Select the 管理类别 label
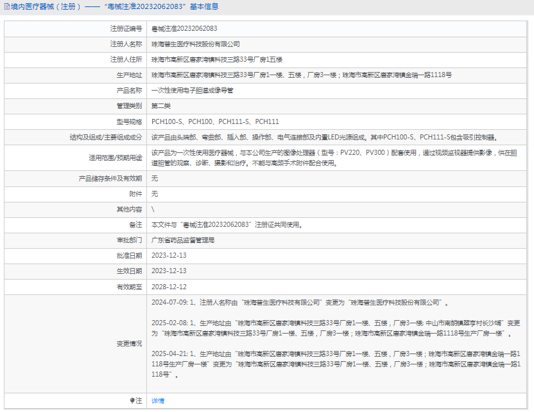534x412 pixels. 130,105
